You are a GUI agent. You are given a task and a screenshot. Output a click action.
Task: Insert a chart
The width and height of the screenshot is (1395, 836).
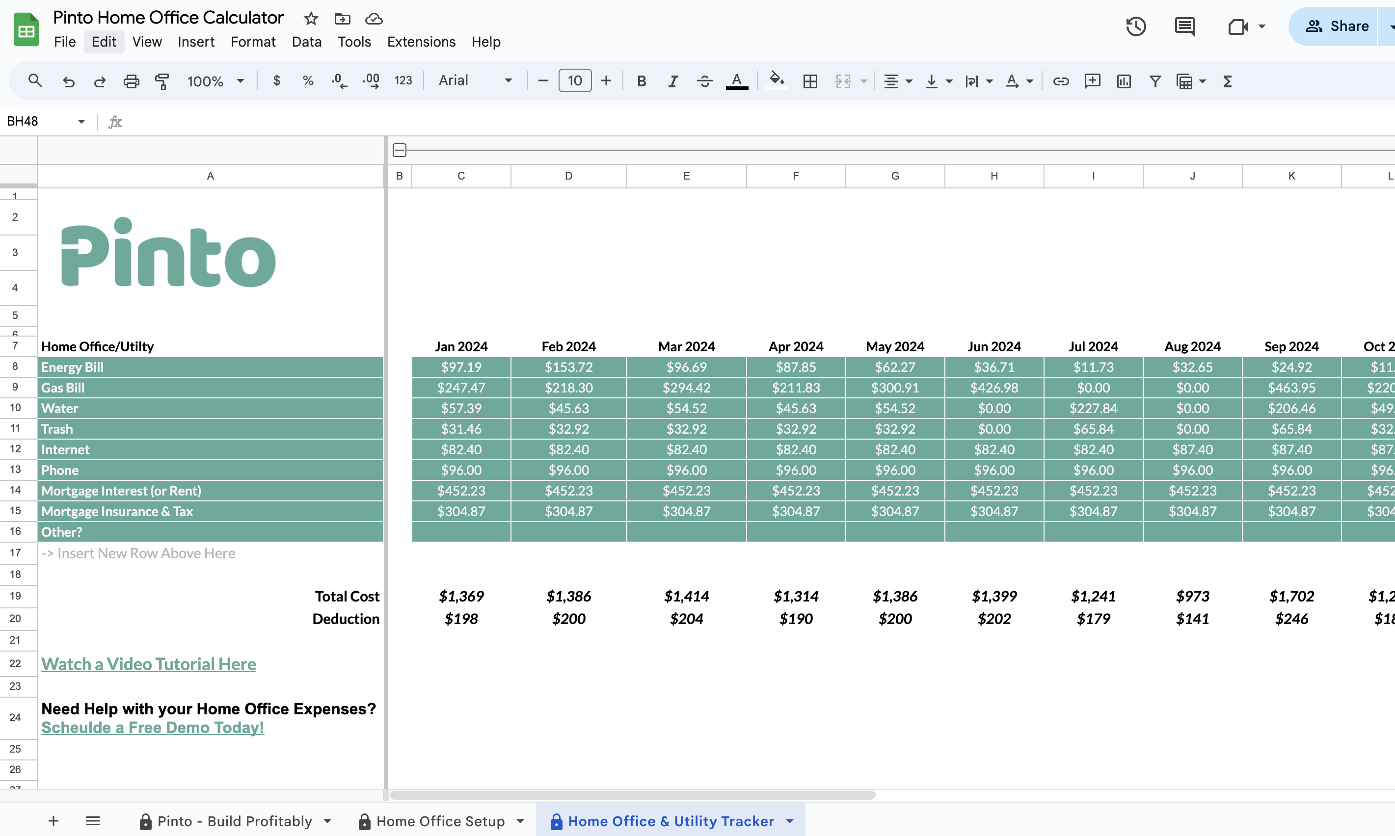pos(1123,81)
